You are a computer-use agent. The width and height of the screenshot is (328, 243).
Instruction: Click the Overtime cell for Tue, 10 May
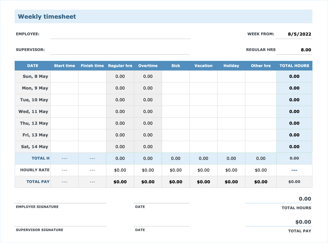point(148,100)
